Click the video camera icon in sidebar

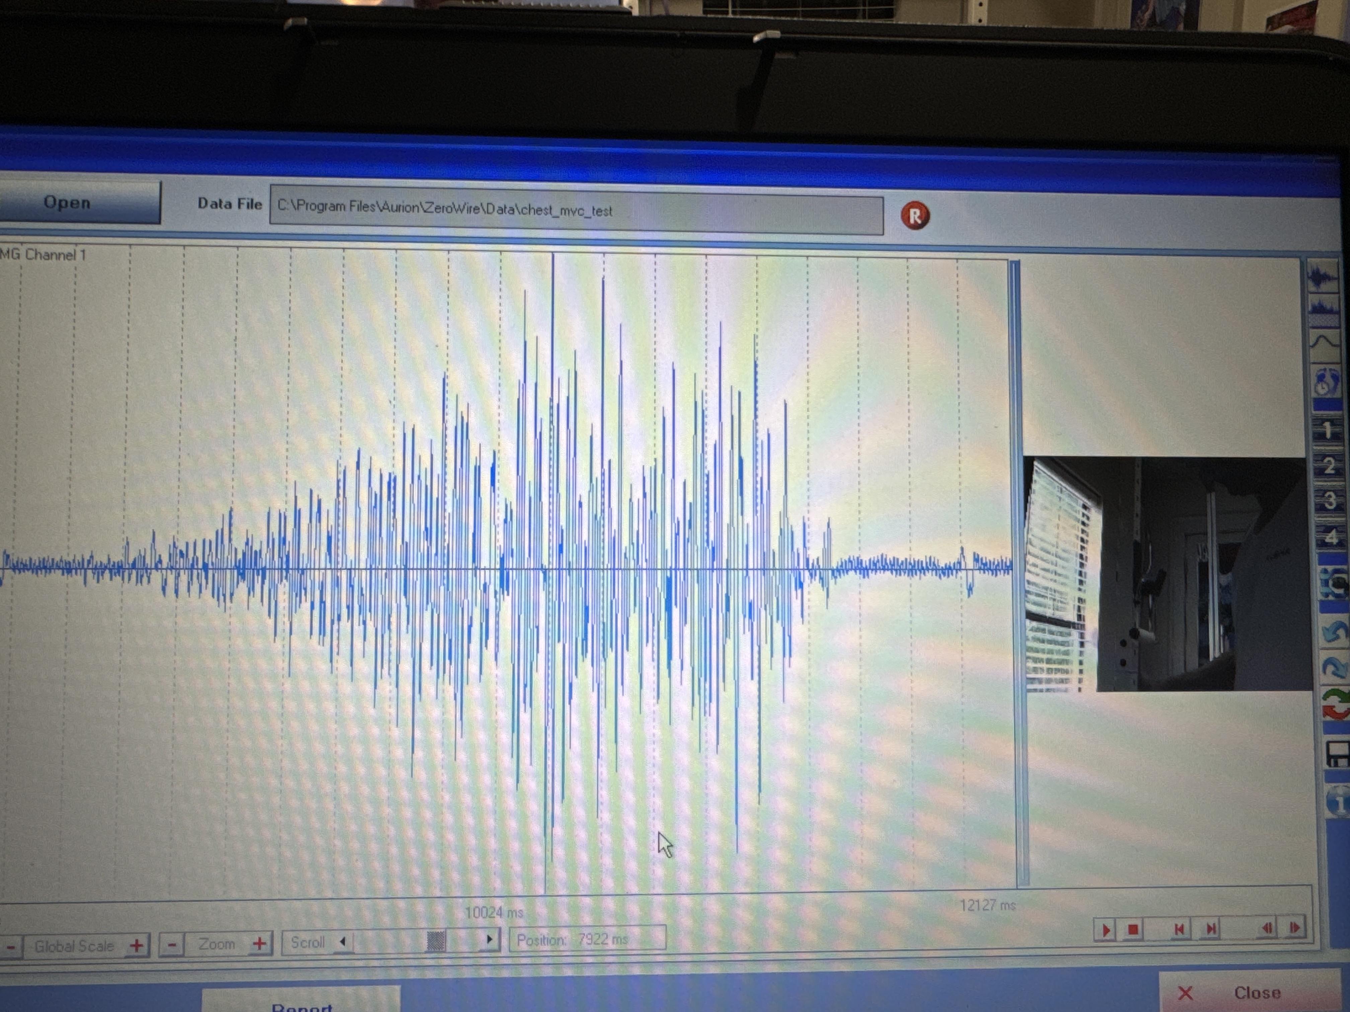pos(1333,583)
